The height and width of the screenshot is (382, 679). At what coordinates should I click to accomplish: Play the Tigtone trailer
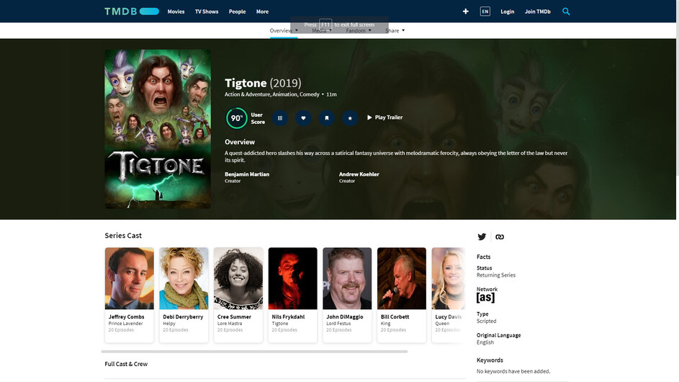click(385, 117)
